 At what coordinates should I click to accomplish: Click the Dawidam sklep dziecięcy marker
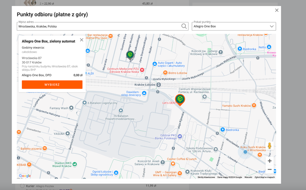(x=144, y=93)
